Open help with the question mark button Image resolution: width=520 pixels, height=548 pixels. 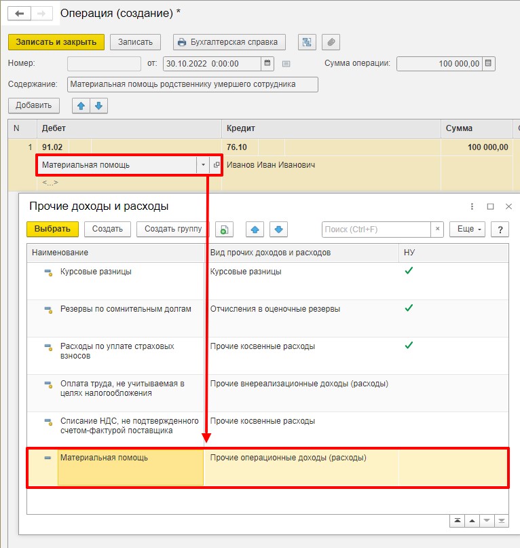[x=500, y=230]
